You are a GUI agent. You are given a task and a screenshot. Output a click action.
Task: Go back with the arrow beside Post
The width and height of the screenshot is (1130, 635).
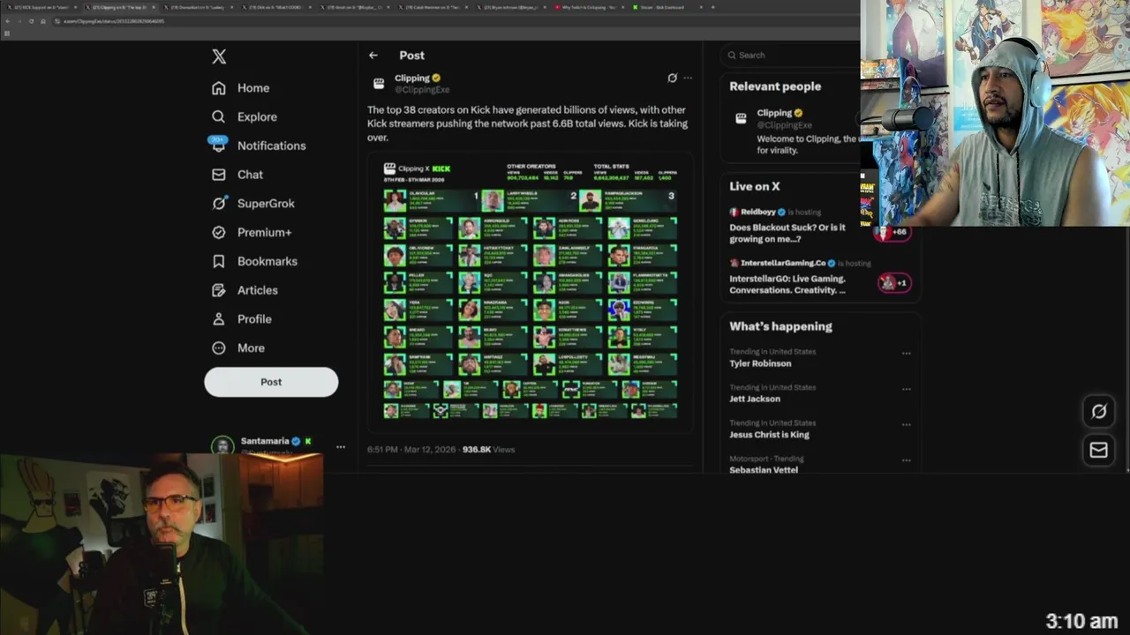(373, 56)
